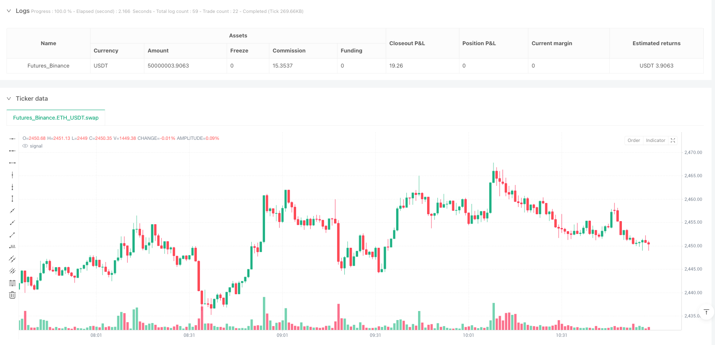715x345 pixels.
Task: Toggle the signal indicator eye icon
Action: [25, 146]
